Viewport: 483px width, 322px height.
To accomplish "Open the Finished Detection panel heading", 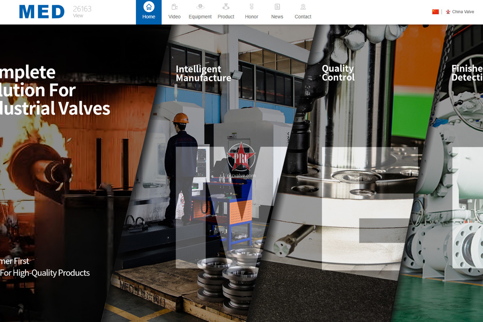I will point(467,73).
